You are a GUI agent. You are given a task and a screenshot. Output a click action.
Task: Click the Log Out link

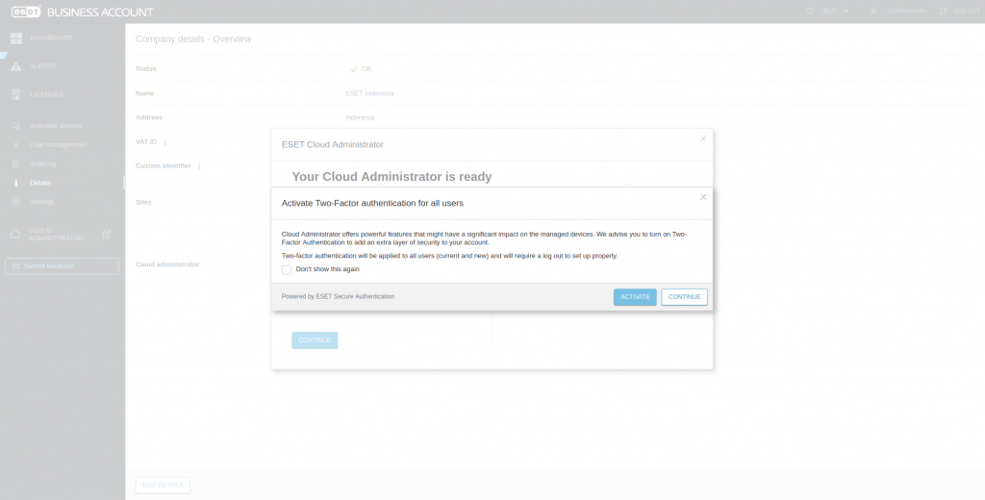pyautogui.click(x=967, y=11)
